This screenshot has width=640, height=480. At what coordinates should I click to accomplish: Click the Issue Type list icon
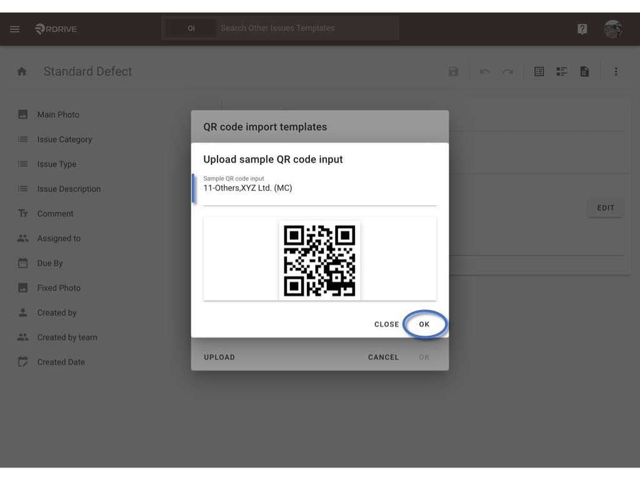coord(23,164)
